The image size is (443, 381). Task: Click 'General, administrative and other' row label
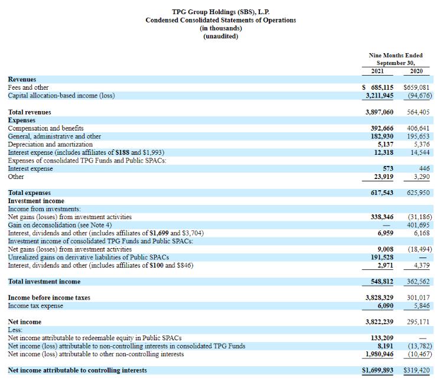[54, 136]
